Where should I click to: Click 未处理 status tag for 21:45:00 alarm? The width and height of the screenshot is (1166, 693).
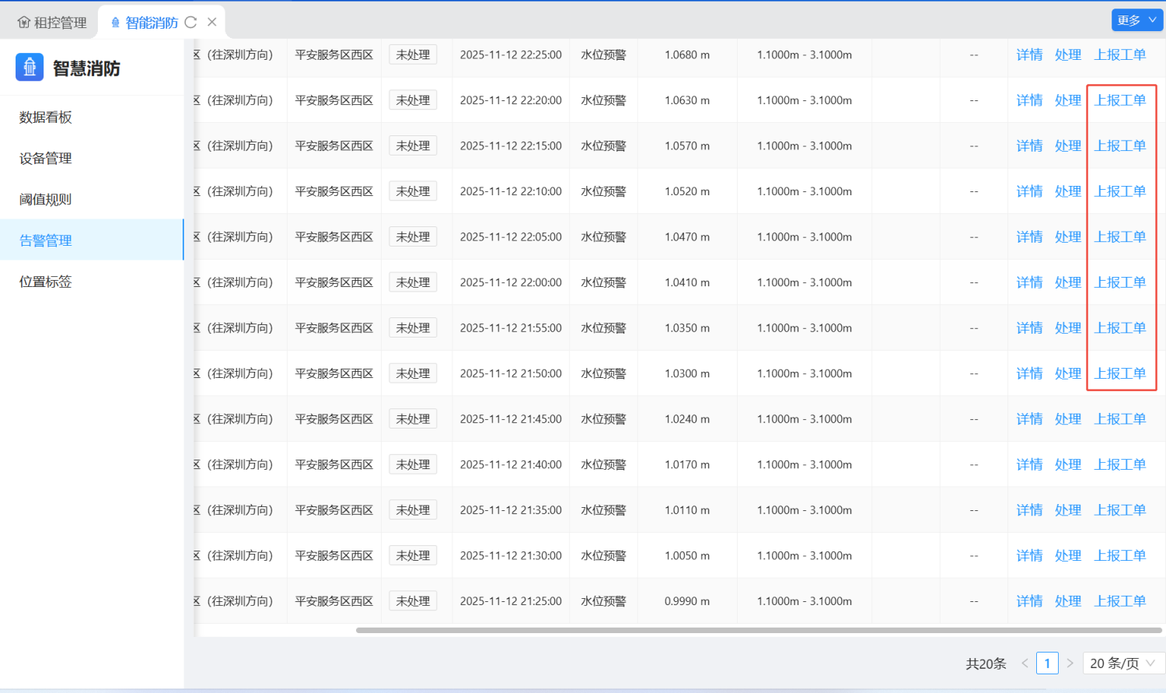413,419
